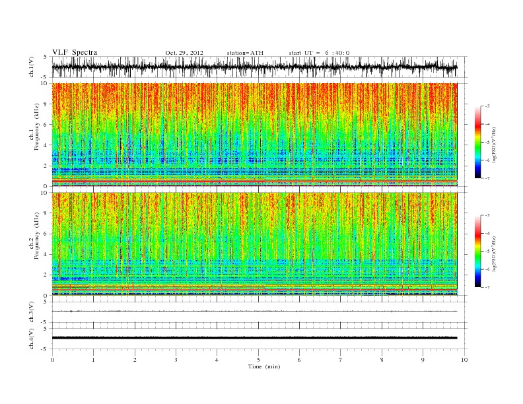
Task: Click the ch.1 voltage waveform trace panel
Action: pos(260,67)
